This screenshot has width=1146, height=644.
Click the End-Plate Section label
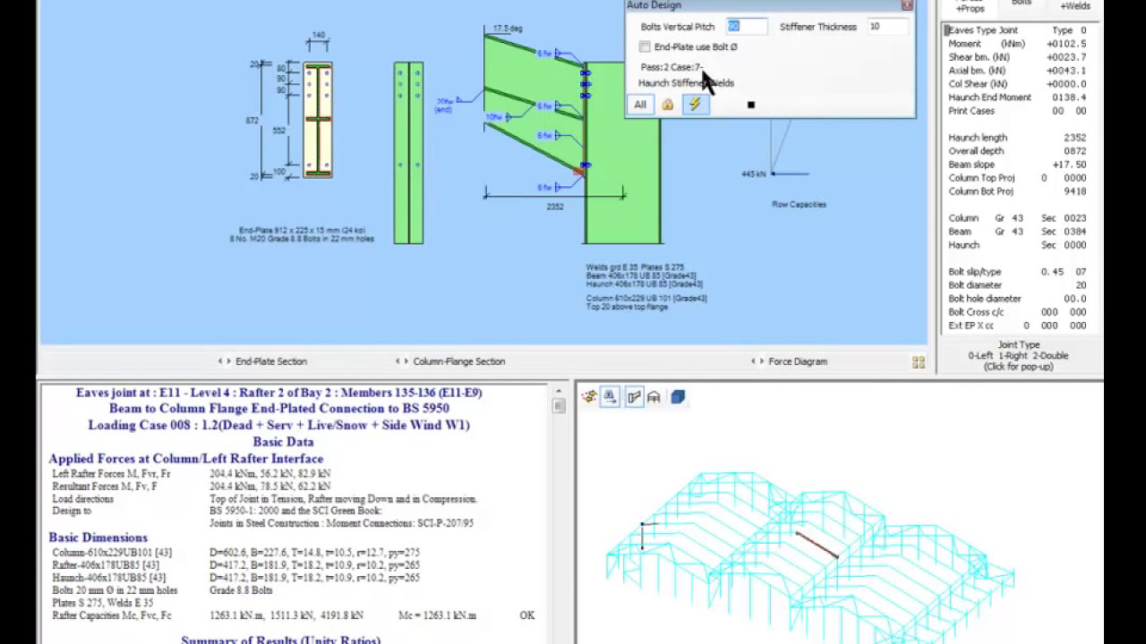(x=271, y=361)
